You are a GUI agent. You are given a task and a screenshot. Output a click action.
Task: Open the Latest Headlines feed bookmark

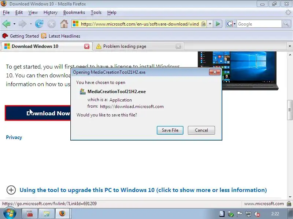(x=61, y=36)
